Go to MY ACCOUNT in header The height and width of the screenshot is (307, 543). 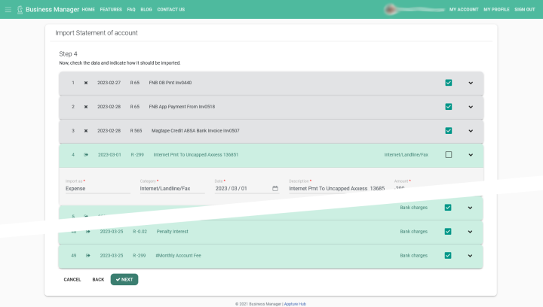[464, 10]
